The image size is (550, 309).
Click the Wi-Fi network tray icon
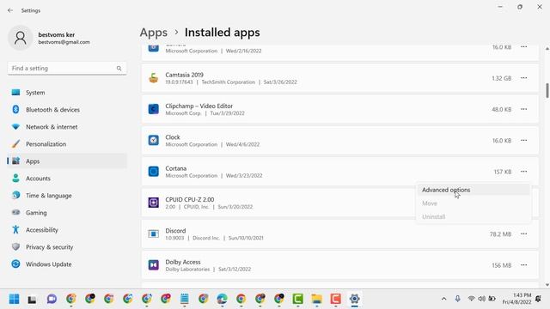pos(472,299)
